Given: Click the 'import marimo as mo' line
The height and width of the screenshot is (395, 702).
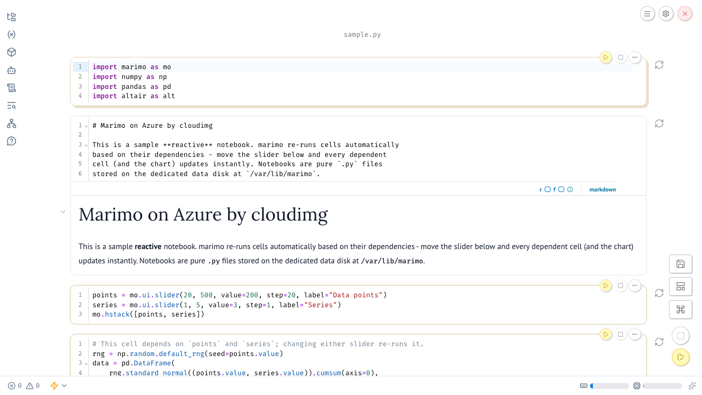Looking at the screenshot, I should point(132,67).
